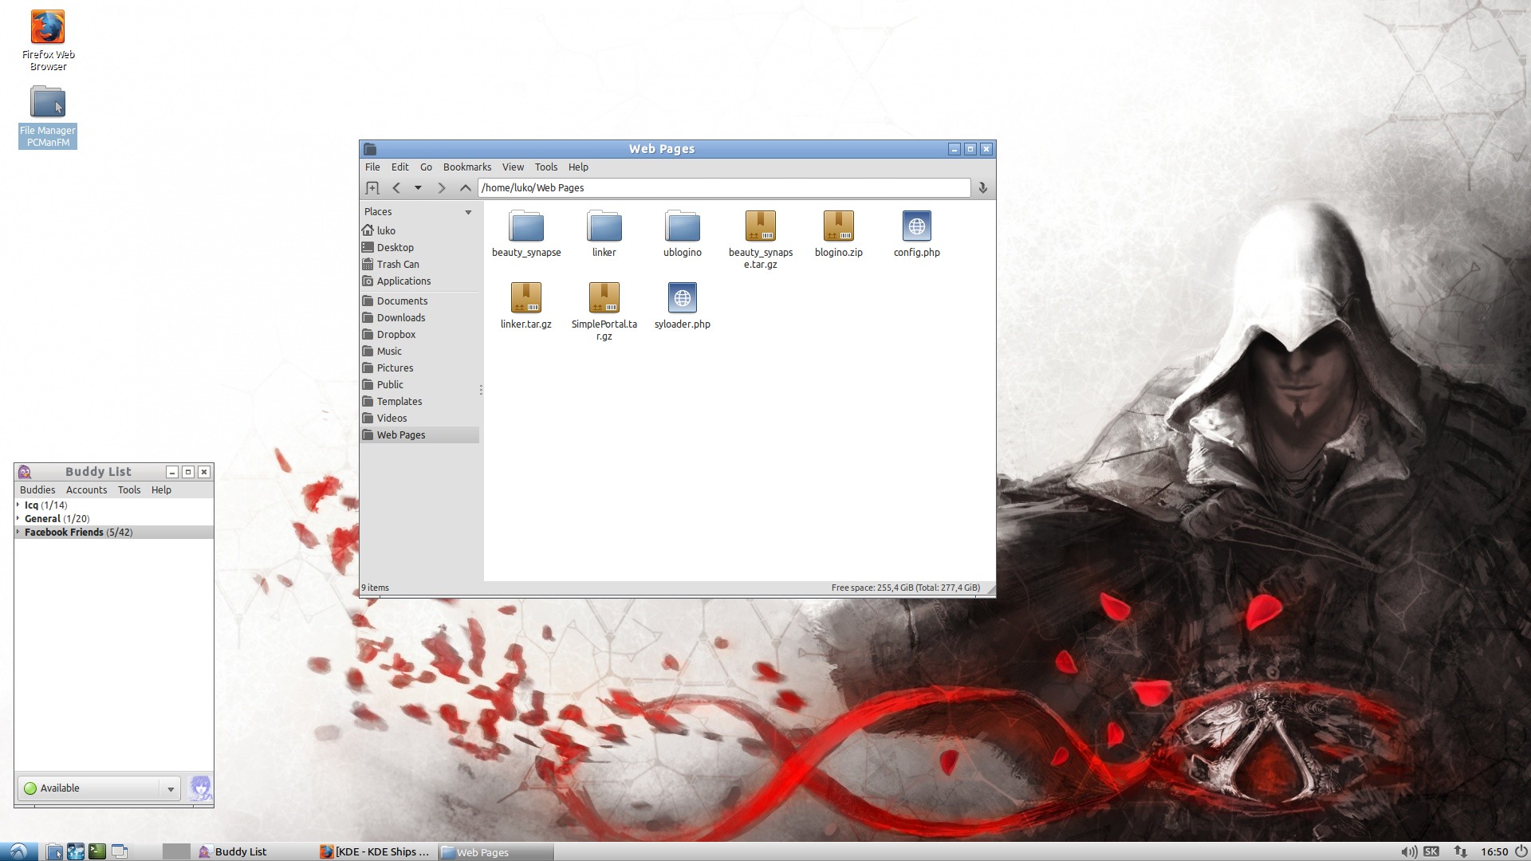Go forward to next folder
Image resolution: width=1531 pixels, height=861 pixels.
[441, 188]
